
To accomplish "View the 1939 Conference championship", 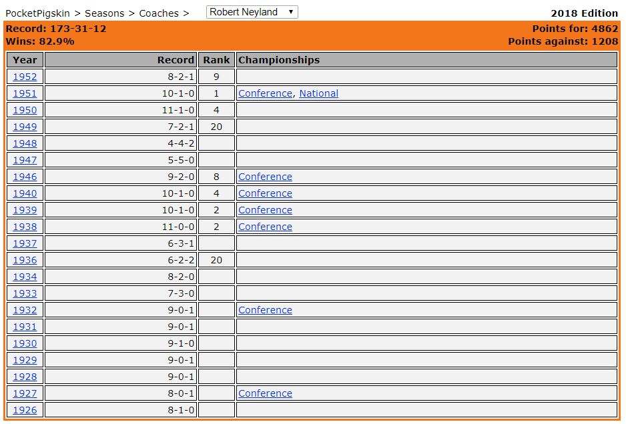I will [265, 210].
